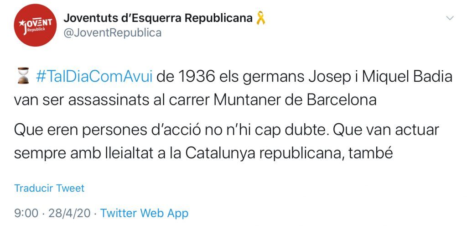Open the #TalDiaComAvui hashtag
The image size is (467, 230).
[x=94, y=76]
